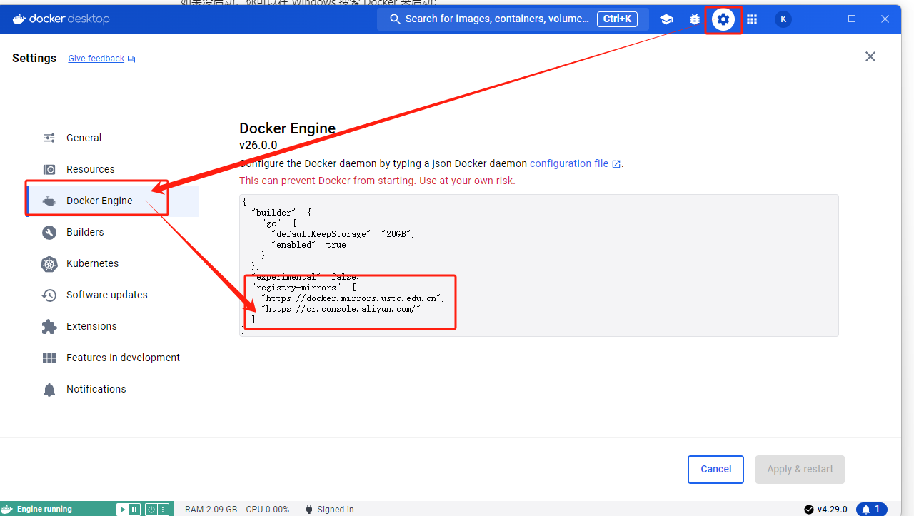Click the Software updates history icon
The height and width of the screenshot is (516, 914).
pos(49,295)
